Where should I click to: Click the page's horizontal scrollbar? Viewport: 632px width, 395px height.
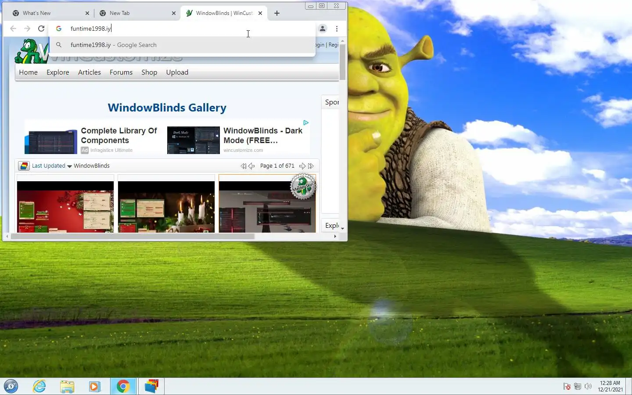pos(133,236)
